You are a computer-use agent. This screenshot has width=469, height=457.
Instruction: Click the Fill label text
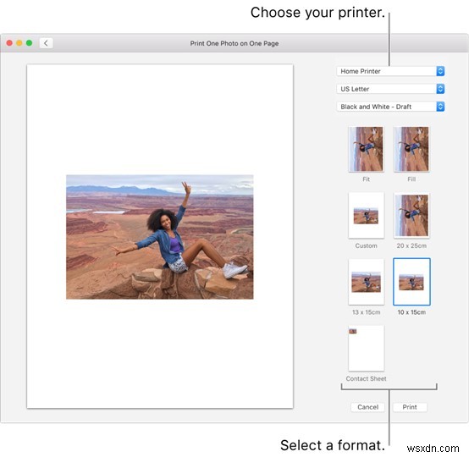(411, 179)
